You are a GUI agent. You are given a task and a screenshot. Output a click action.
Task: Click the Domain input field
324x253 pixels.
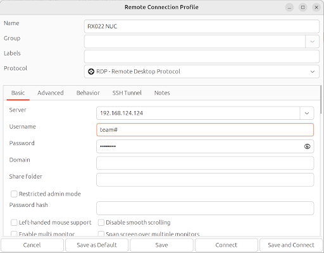(x=205, y=163)
